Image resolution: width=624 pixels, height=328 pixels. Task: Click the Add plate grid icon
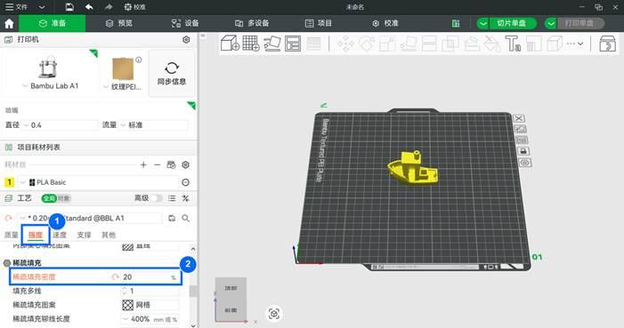click(251, 44)
